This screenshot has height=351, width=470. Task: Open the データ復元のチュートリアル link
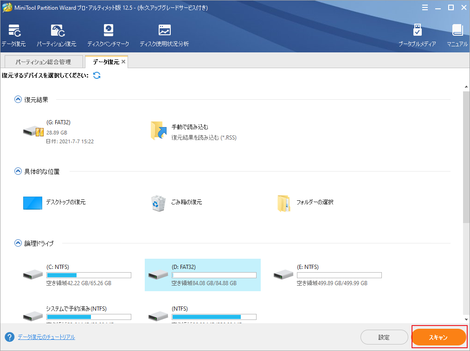46,337
